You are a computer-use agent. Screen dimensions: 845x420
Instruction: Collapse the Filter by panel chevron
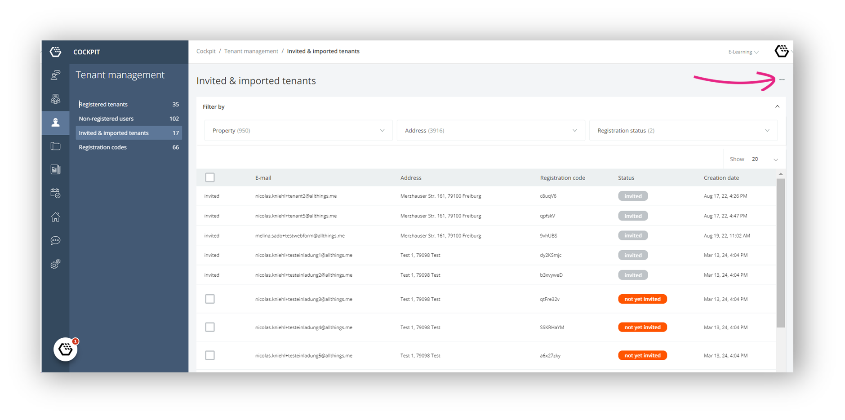coord(777,106)
